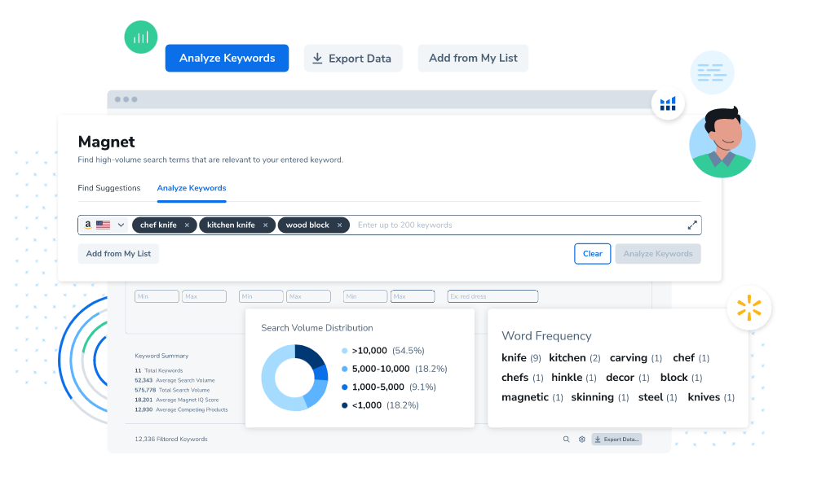The image size is (826, 477).
Task: Switch to the Find Suggestions tab
Action: 109,188
